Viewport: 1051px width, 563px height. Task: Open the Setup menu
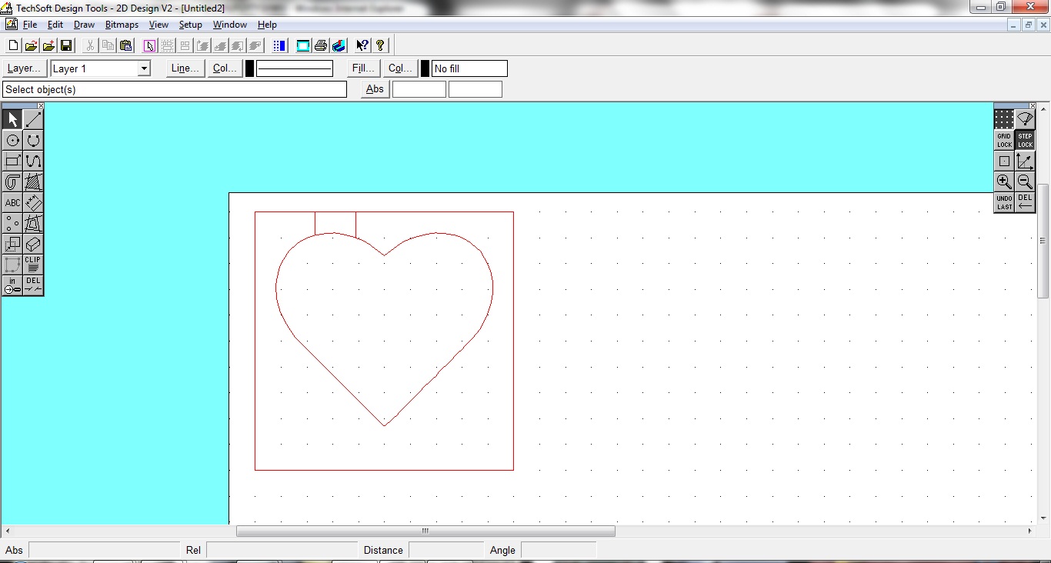(x=190, y=25)
